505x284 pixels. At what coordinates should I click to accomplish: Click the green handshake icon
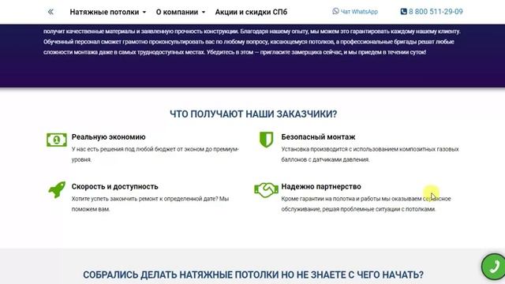[267, 190]
